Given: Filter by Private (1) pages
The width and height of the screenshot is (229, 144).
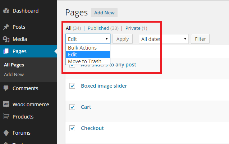Looking at the screenshot, I should [136, 28].
